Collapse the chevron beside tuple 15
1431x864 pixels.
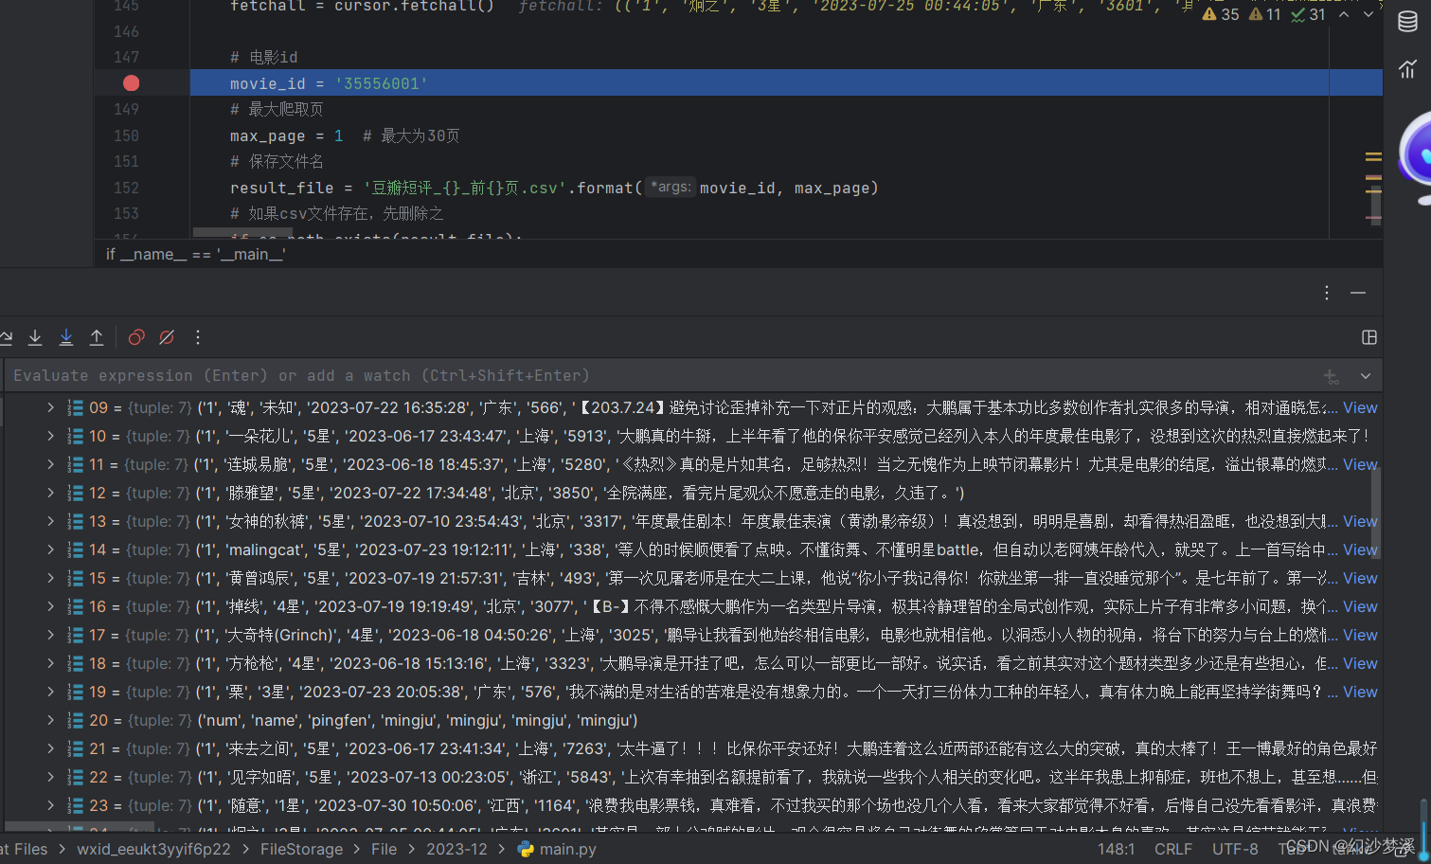49,578
